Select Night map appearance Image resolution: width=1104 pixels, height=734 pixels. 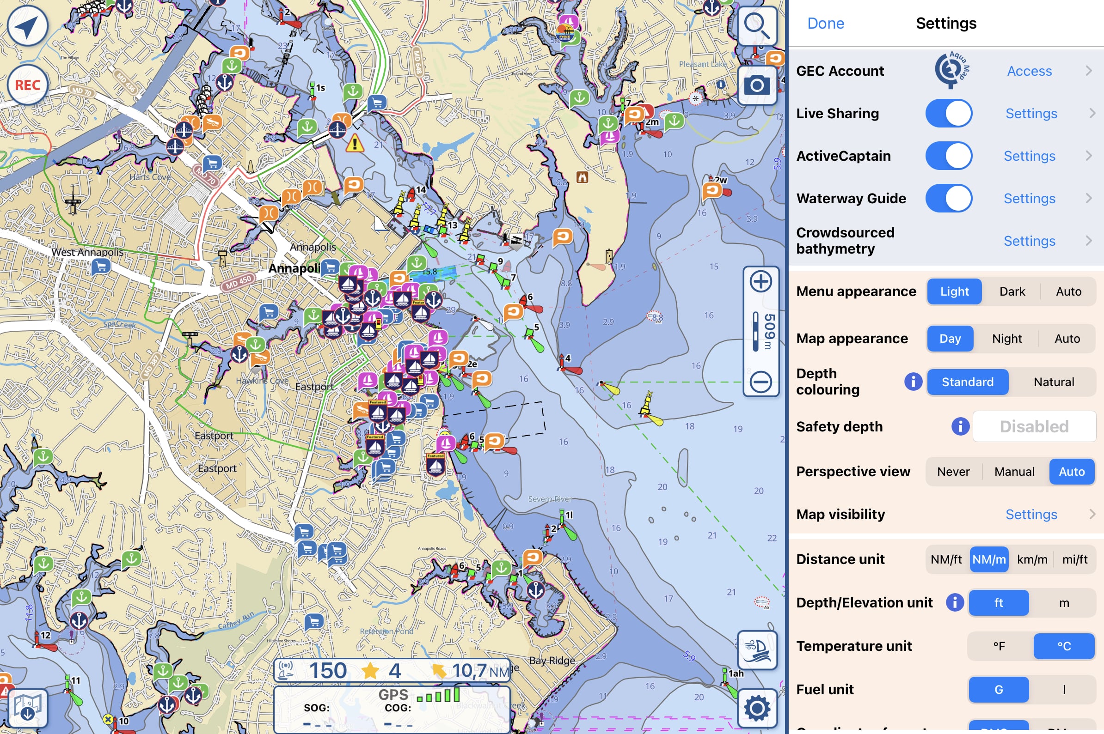pos(1006,339)
